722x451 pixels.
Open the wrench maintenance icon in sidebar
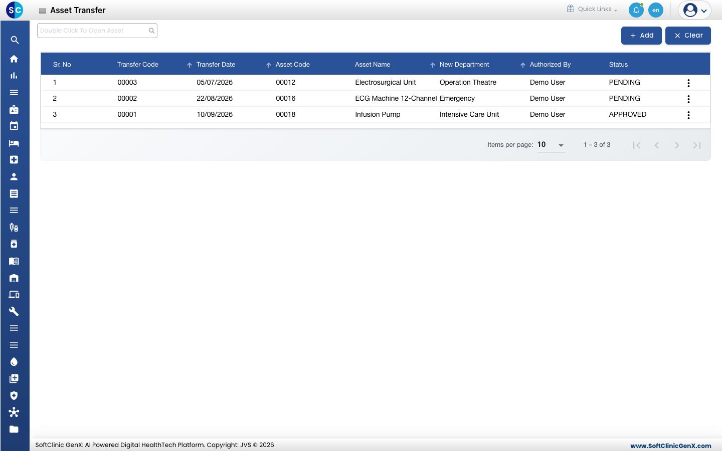pyautogui.click(x=14, y=312)
